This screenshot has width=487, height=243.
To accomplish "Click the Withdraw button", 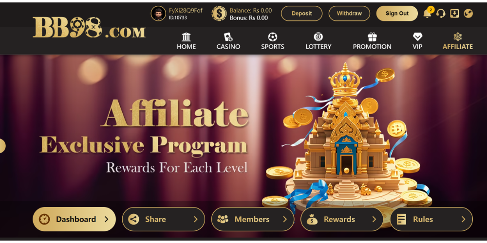I will coord(349,14).
